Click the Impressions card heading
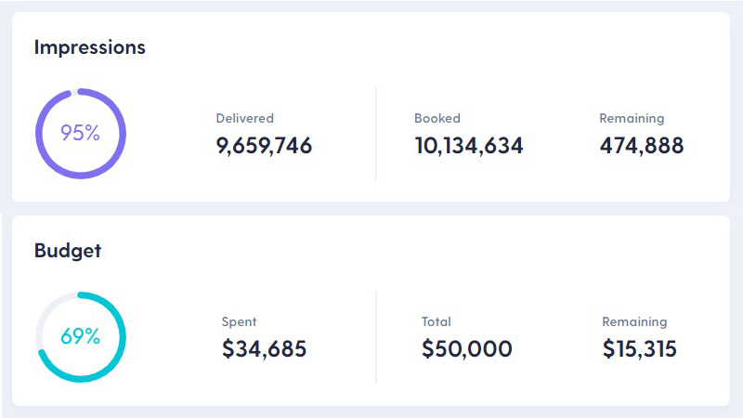743x418 pixels. click(90, 47)
